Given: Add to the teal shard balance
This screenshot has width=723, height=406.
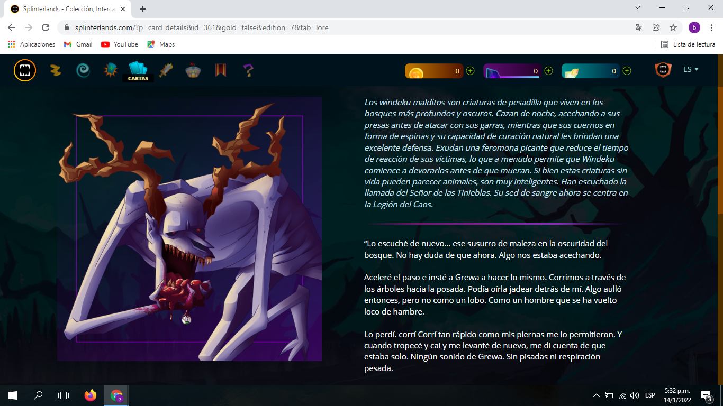Looking at the screenshot, I should tap(627, 71).
